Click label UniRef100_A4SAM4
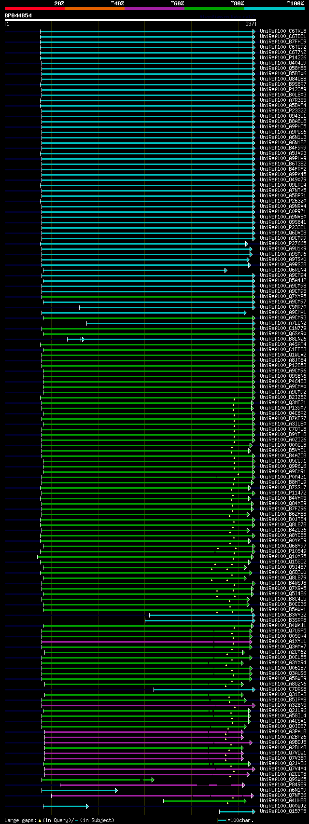 pyautogui.click(x=283, y=344)
